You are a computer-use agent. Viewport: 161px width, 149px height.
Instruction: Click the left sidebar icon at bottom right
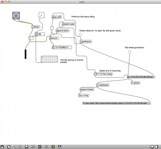pos(152,146)
